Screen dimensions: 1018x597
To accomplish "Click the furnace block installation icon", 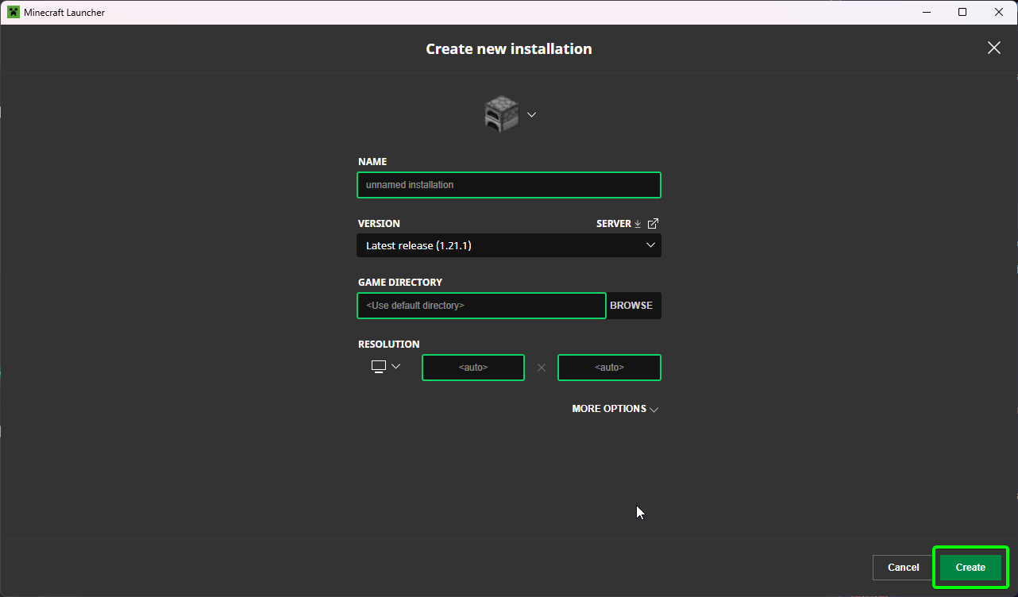I will (501, 114).
